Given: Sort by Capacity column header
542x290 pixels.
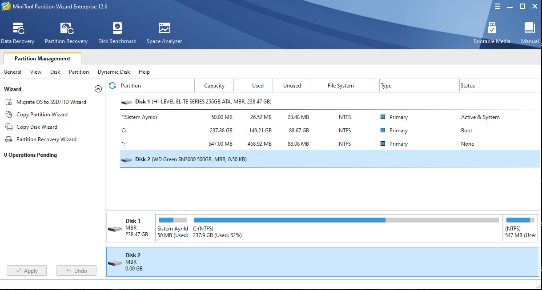Looking at the screenshot, I should (214, 86).
